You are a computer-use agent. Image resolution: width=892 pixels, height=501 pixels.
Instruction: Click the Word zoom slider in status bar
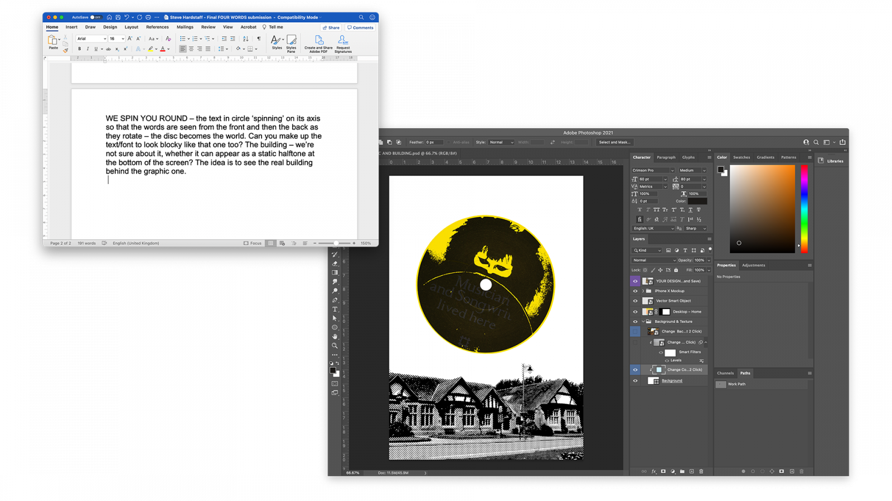pos(334,243)
